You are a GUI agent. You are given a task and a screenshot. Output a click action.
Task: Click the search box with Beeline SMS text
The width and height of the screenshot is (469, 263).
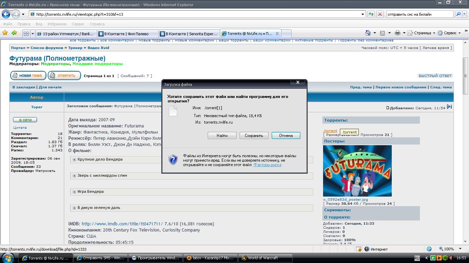(x=420, y=14)
